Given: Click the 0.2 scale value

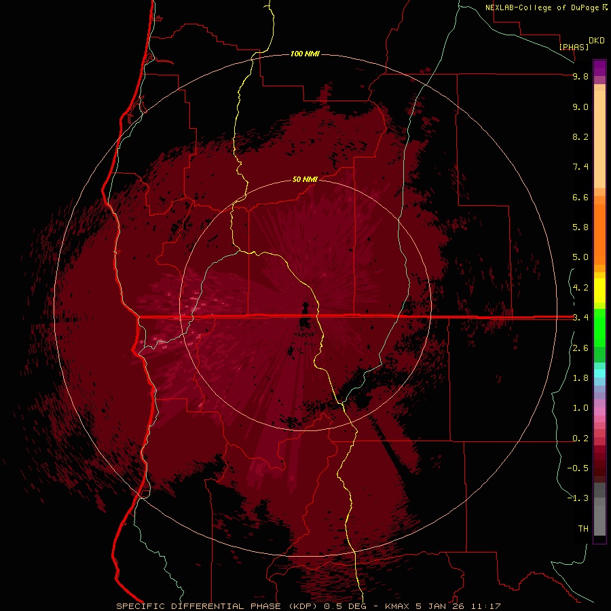Looking at the screenshot, I should click(x=580, y=439).
